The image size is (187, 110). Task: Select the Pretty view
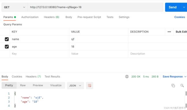coord(9,85)
